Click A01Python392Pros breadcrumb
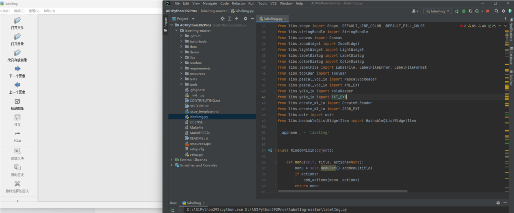This screenshot has width=514, height=213. 181,11
